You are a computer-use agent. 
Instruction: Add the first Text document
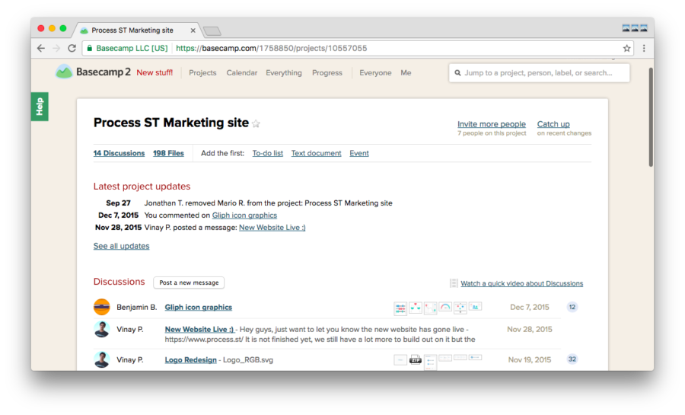click(317, 153)
